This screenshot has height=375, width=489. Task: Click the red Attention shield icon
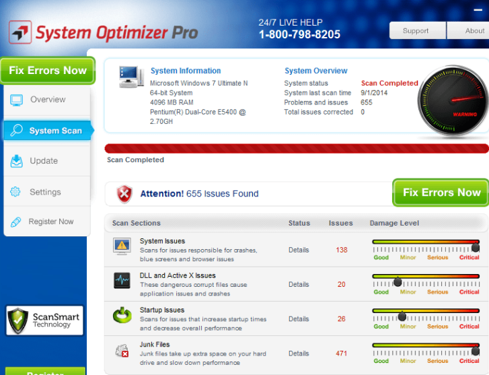[124, 194]
